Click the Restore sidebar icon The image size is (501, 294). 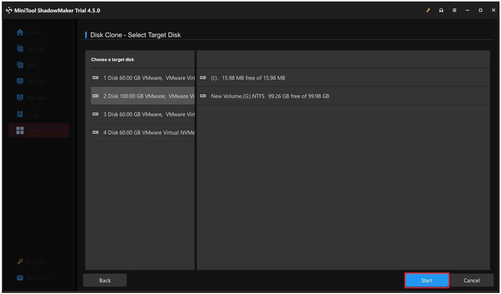20,81
